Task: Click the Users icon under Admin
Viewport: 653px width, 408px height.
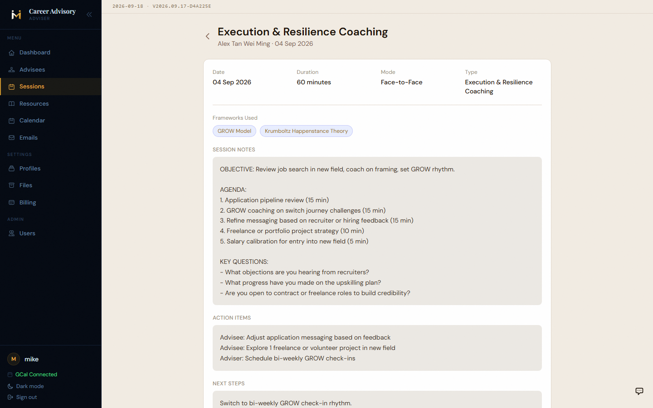Action: (x=12, y=233)
